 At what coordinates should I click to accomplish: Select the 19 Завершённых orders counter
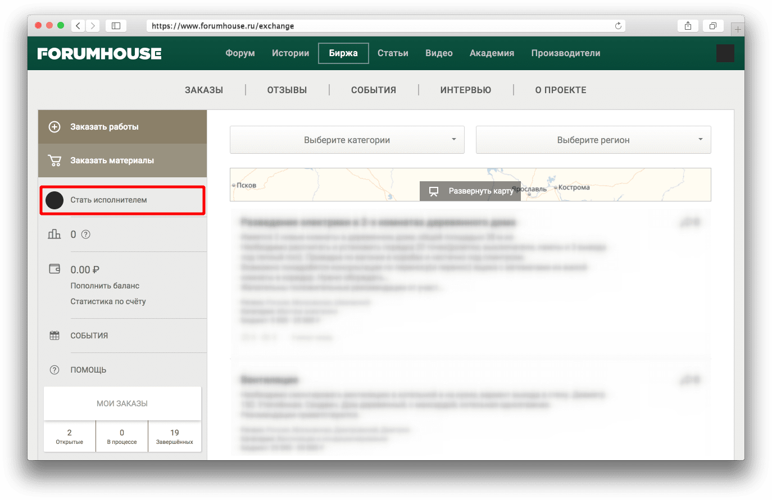(175, 437)
